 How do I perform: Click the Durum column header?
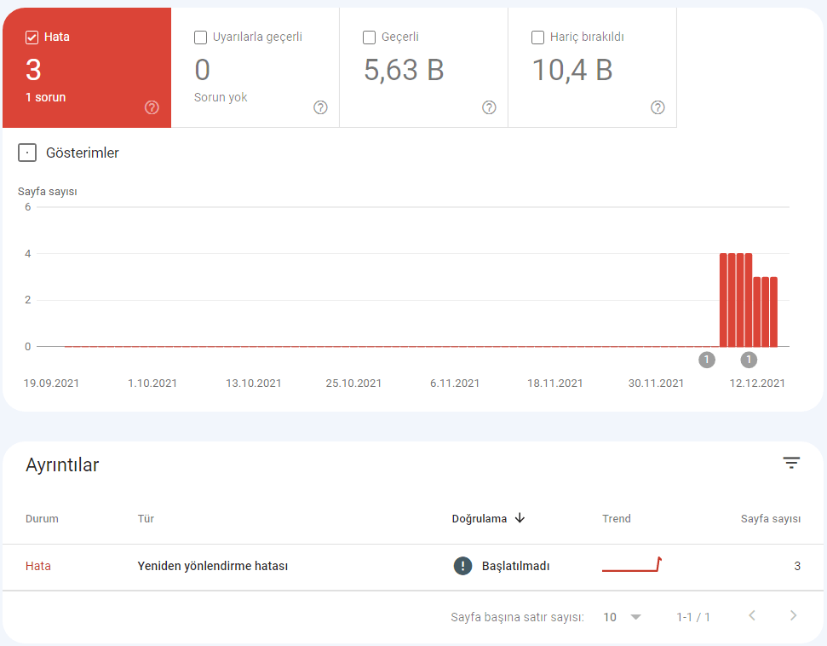[42, 519]
